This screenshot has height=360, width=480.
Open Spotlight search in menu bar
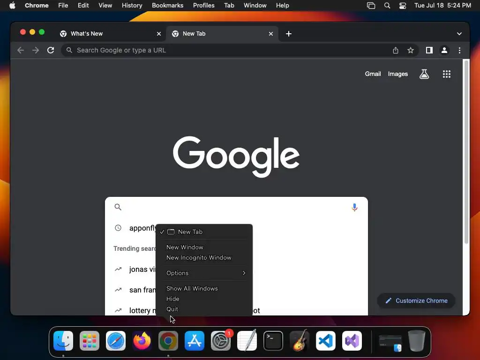(x=387, y=6)
